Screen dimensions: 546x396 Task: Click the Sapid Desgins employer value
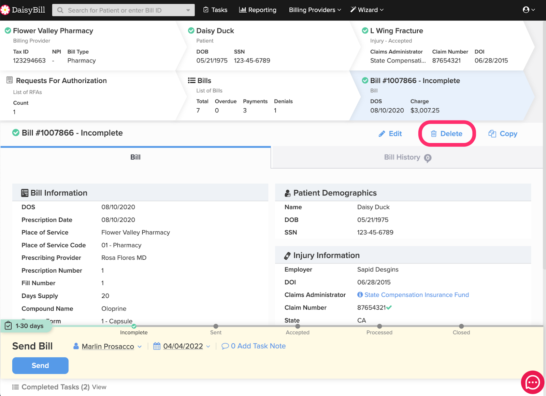point(378,269)
